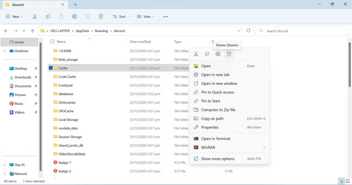Sort by the Date modified column header
This screenshot has width=352, height=185.
point(140,41)
